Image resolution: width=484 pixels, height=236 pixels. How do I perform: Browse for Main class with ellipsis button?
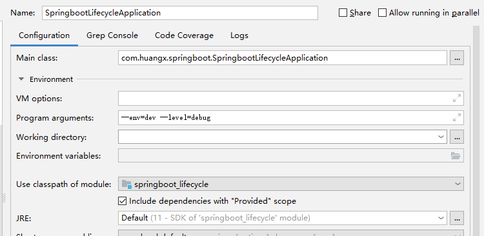click(457, 58)
